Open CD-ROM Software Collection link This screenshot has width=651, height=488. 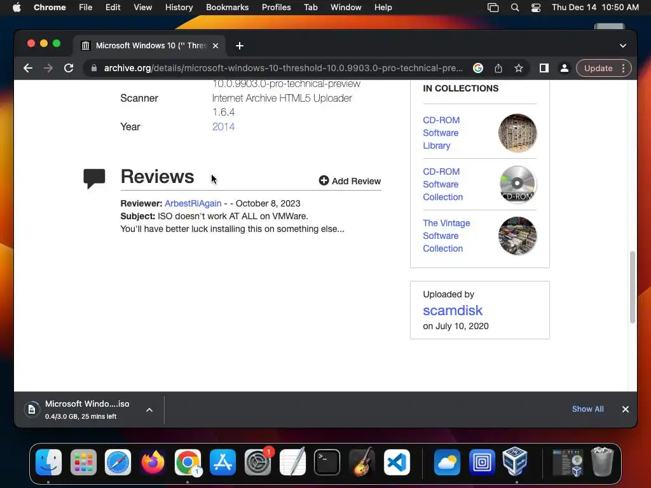(x=442, y=184)
